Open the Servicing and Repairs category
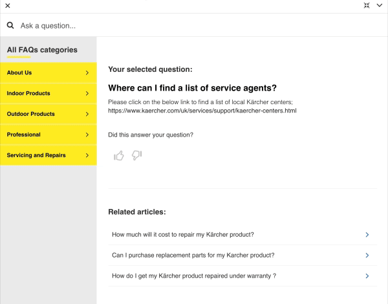 [x=48, y=155]
